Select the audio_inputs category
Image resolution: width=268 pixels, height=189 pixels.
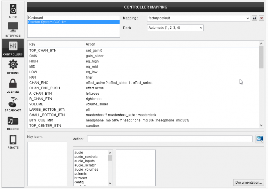pyautogui.click(x=91, y=161)
